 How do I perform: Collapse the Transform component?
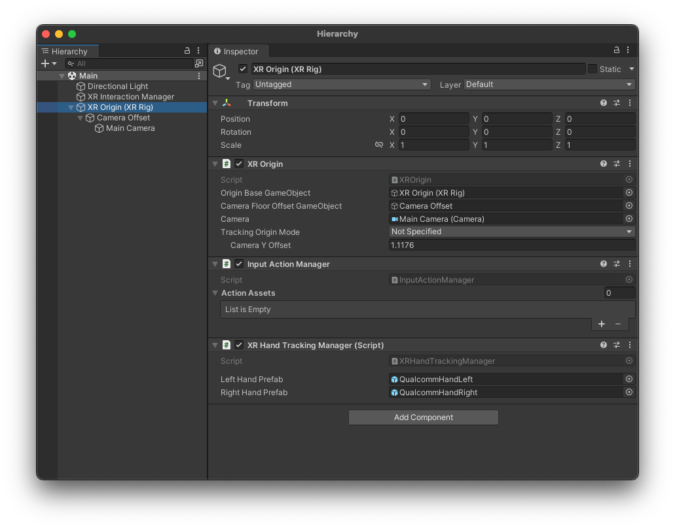coord(215,103)
